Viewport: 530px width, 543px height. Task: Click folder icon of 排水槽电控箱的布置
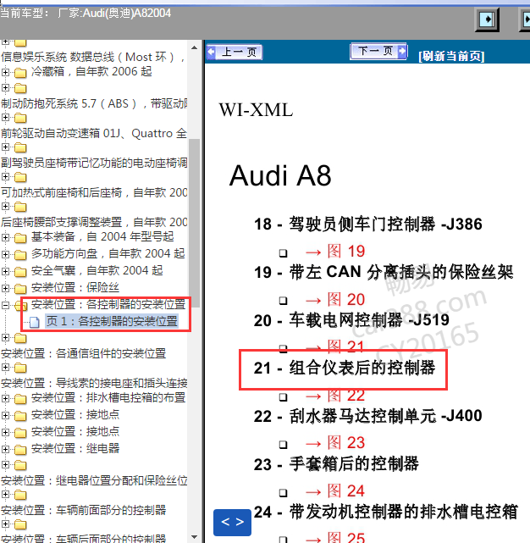tap(20, 399)
